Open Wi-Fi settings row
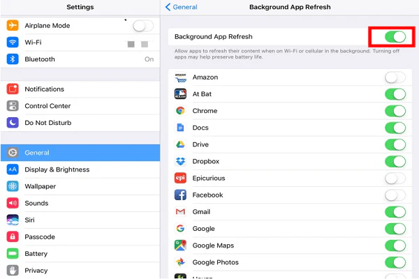This screenshot has height=279, width=419. coord(80,42)
